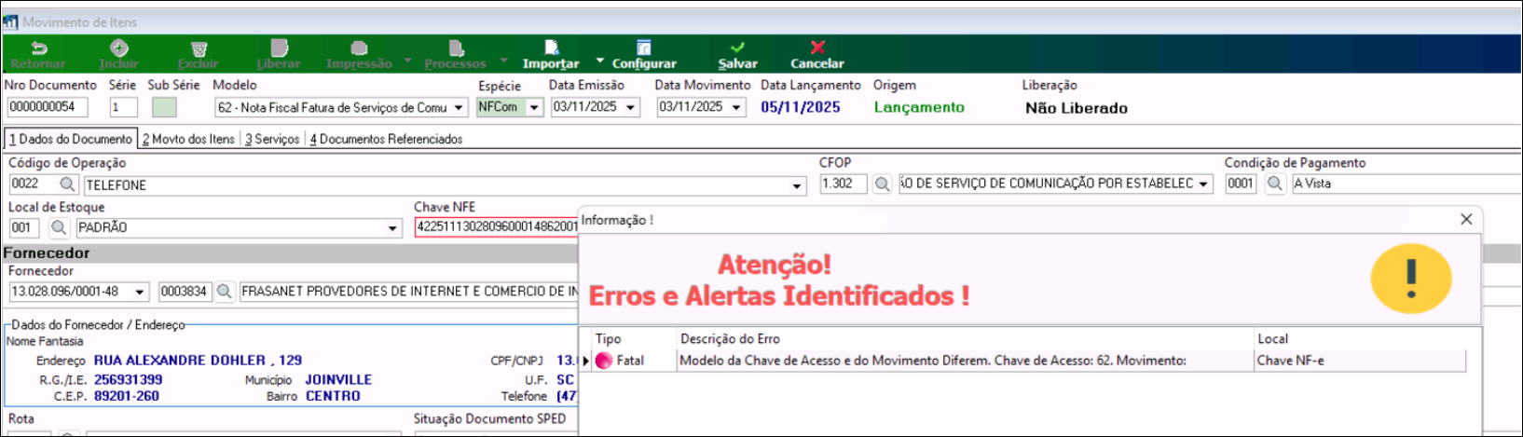Click the Excluir trash icon
Image resolution: width=1523 pixels, height=437 pixels.
coord(199,49)
